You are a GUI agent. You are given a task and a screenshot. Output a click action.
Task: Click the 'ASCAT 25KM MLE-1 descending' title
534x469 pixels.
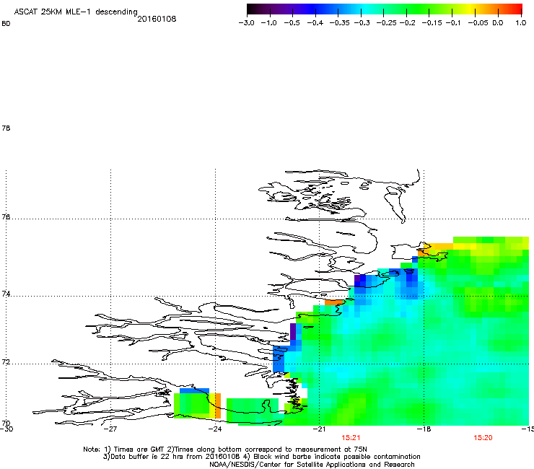[x=76, y=12]
